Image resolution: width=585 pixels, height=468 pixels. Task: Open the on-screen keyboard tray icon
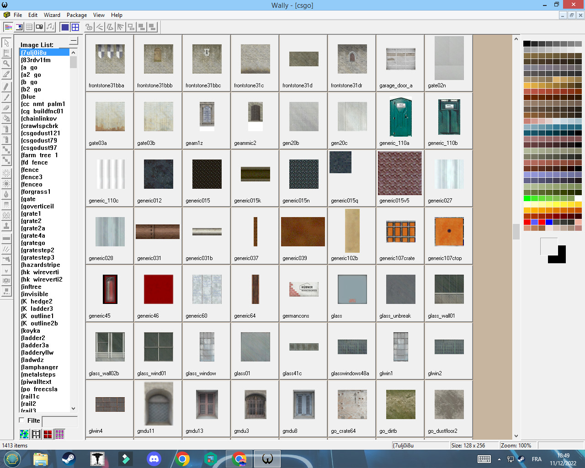(x=484, y=459)
